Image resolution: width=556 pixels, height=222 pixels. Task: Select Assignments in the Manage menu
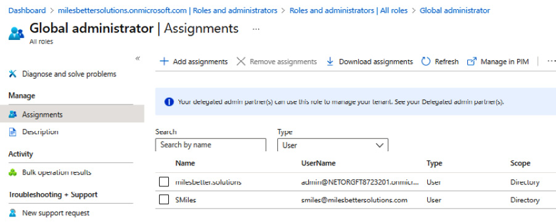(x=72, y=114)
